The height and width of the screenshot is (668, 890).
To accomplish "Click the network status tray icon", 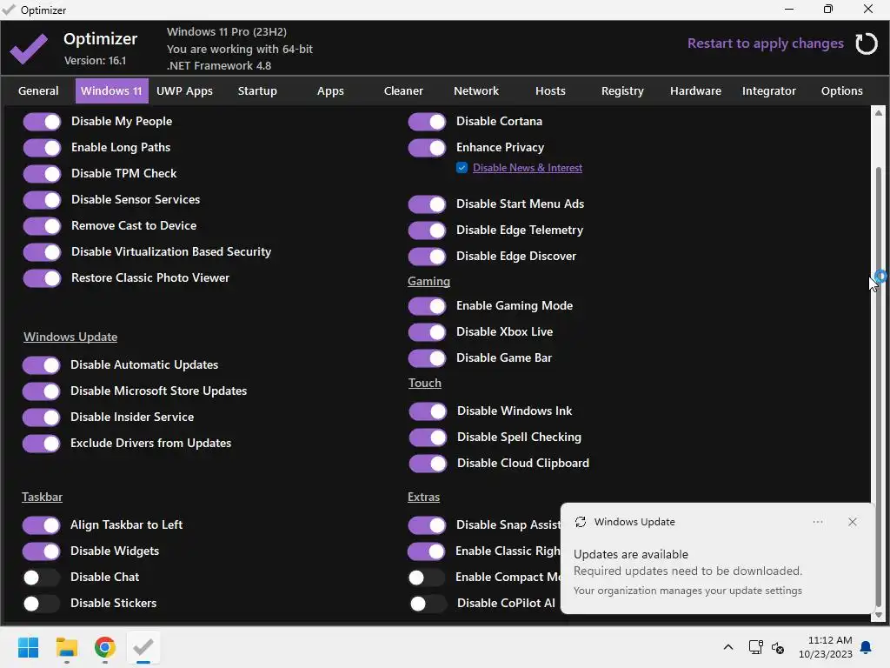I will click(755, 647).
